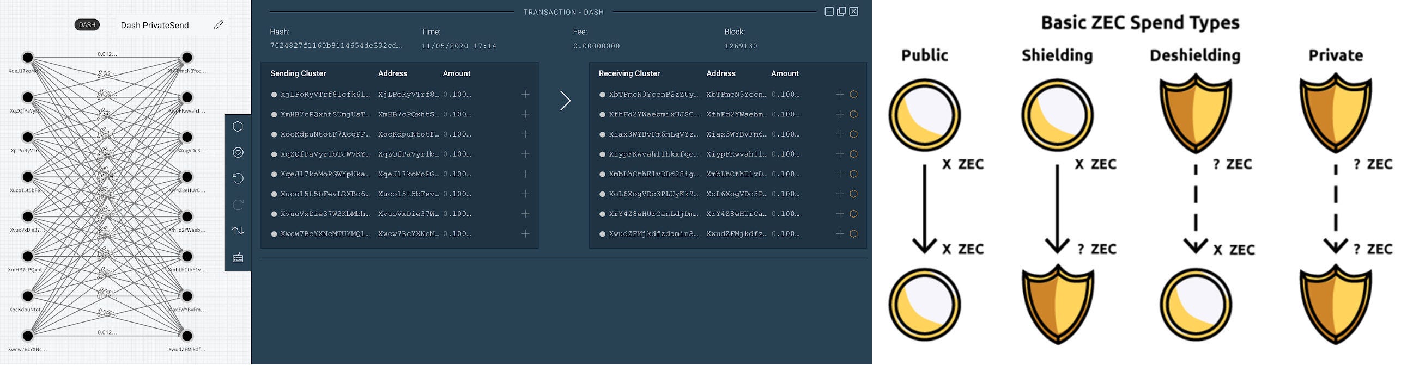Click Amount header in Sending Cluster table
Image resolution: width=1407 pixels, height=365 pixels.
pyautogui.click(x=457, y=73)
